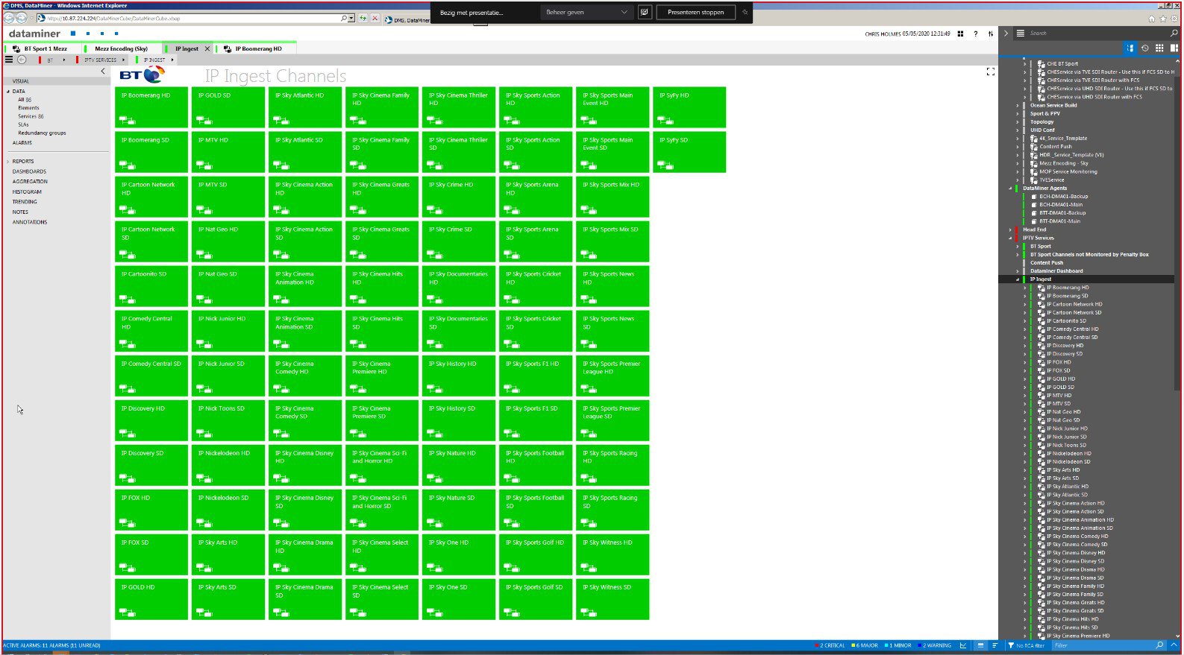This screenshot has height=655, width=1184.
Task: Click the up/down arrows connection icon
Action: click(x=991, y=34)
